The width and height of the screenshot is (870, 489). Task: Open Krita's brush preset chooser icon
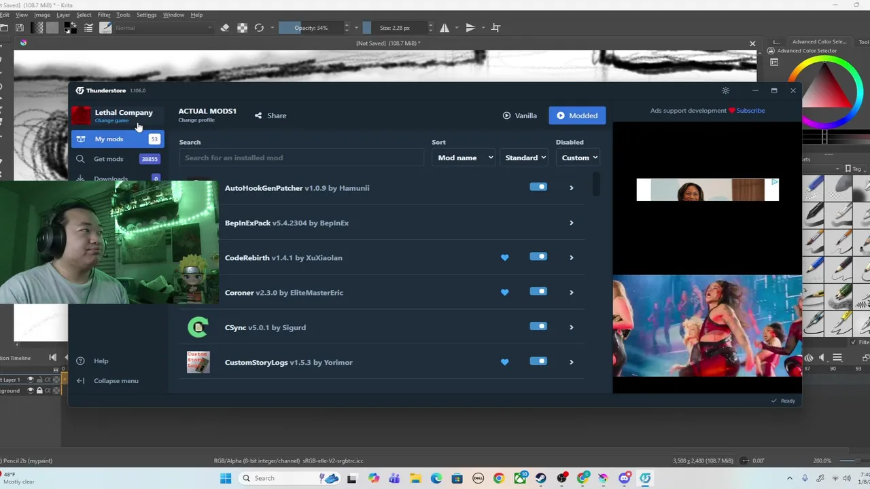click(105, 28)
